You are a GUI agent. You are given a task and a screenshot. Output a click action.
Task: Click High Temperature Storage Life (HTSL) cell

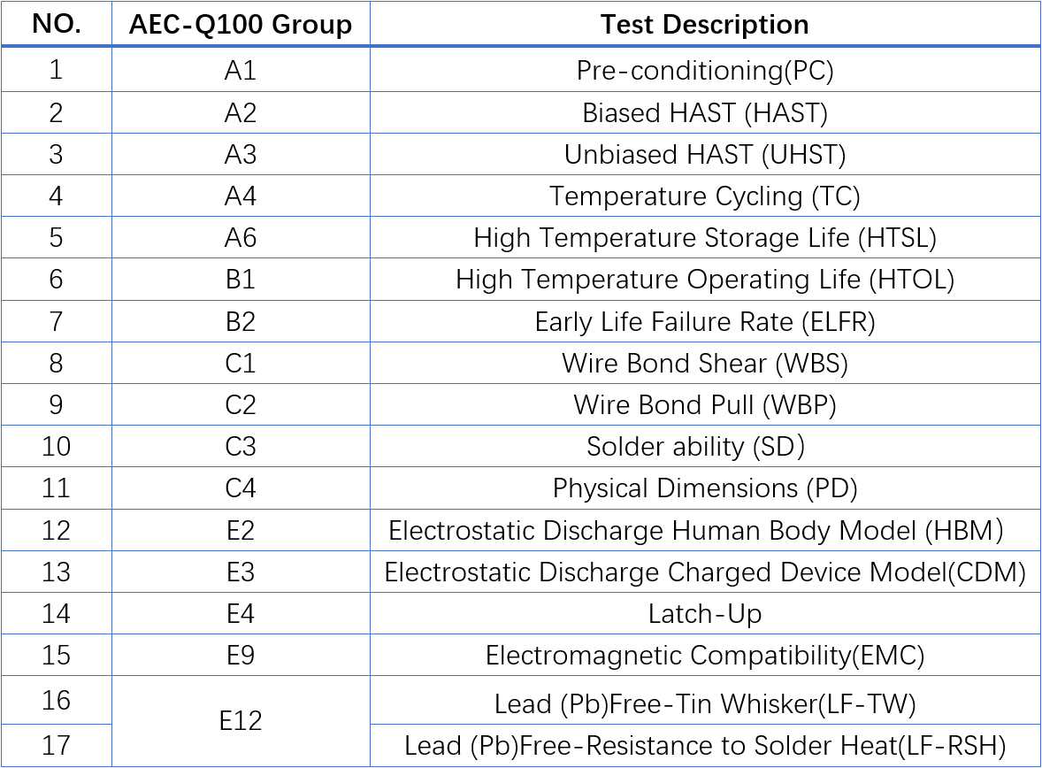tap(705, 238)
